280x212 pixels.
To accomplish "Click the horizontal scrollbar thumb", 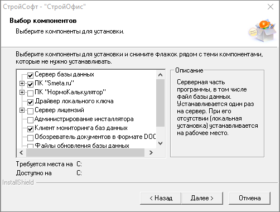I will pyautogui.click(x=85, y=153).
